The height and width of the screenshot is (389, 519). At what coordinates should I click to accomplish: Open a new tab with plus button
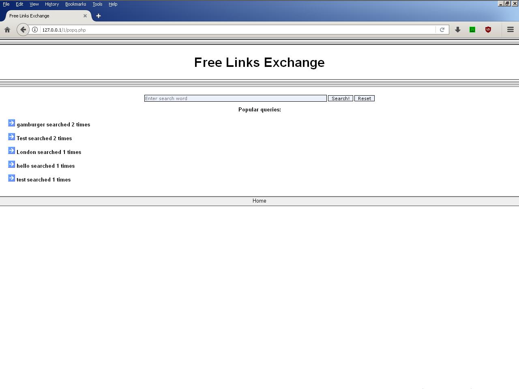coord(99,16)
